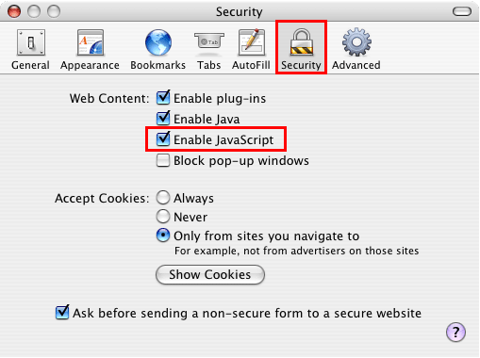Open the Appearance preferences pane
The image size is (480, 358).
point(90,49)
